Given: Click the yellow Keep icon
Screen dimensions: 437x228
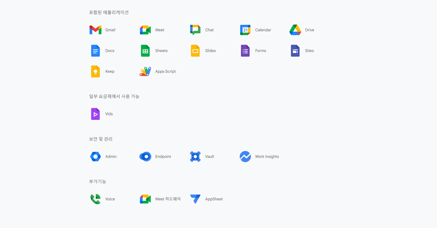Looking at the screenshot, I should (x=95, y=71).
